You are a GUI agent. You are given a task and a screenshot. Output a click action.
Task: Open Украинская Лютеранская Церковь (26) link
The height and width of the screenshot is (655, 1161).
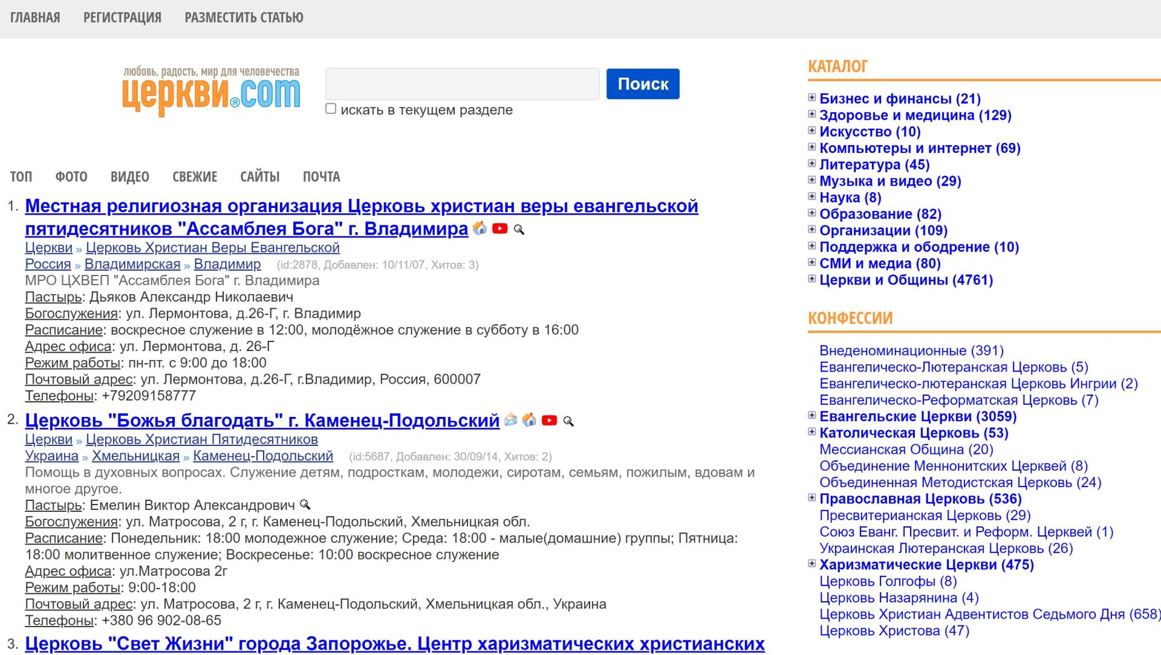946,548
